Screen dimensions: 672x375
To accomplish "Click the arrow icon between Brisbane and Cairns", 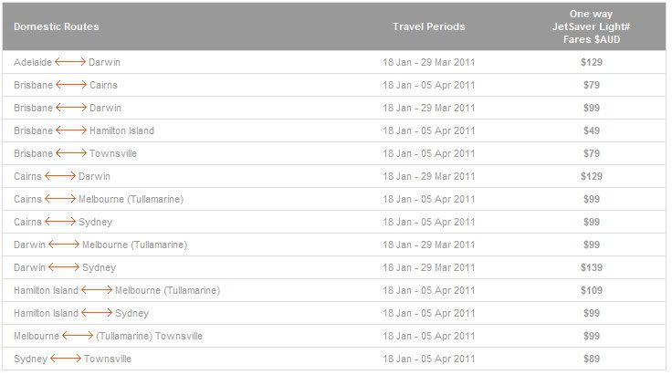I will point(71,85).
